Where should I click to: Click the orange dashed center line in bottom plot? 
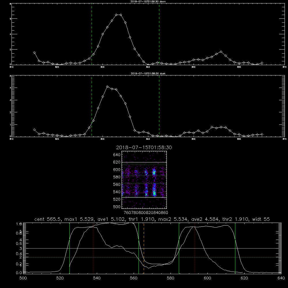coord(144,248)
